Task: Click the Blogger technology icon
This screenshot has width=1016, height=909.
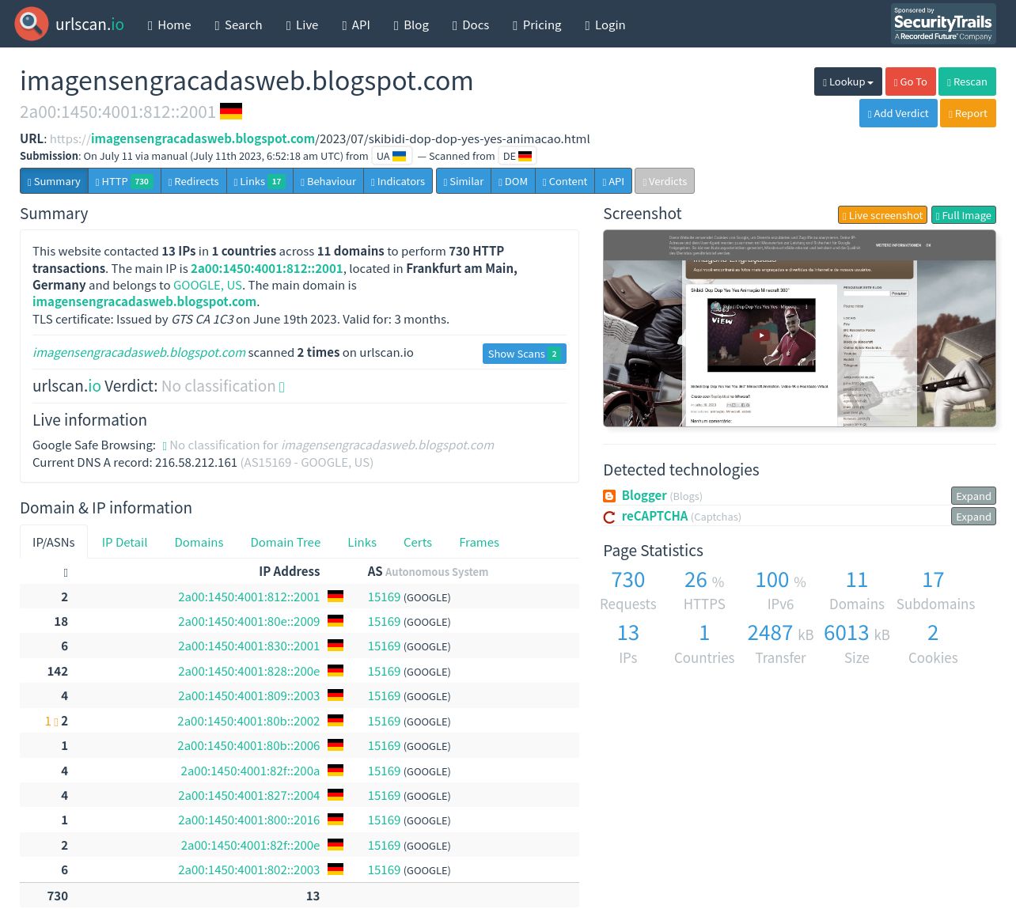Action: coord(609,496)
